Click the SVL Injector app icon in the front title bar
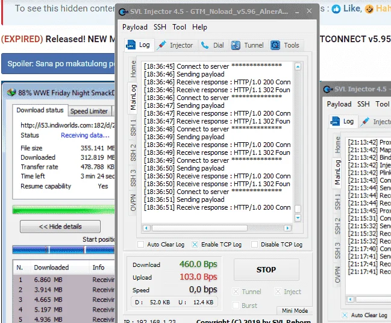This screenshot has height=323, width=391. point(124,11)
